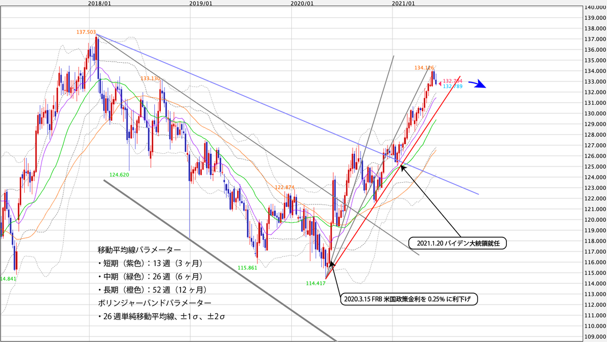Click the 113.000 price axis label
This screenshot has width=607, height=342.
click(595, 294)
